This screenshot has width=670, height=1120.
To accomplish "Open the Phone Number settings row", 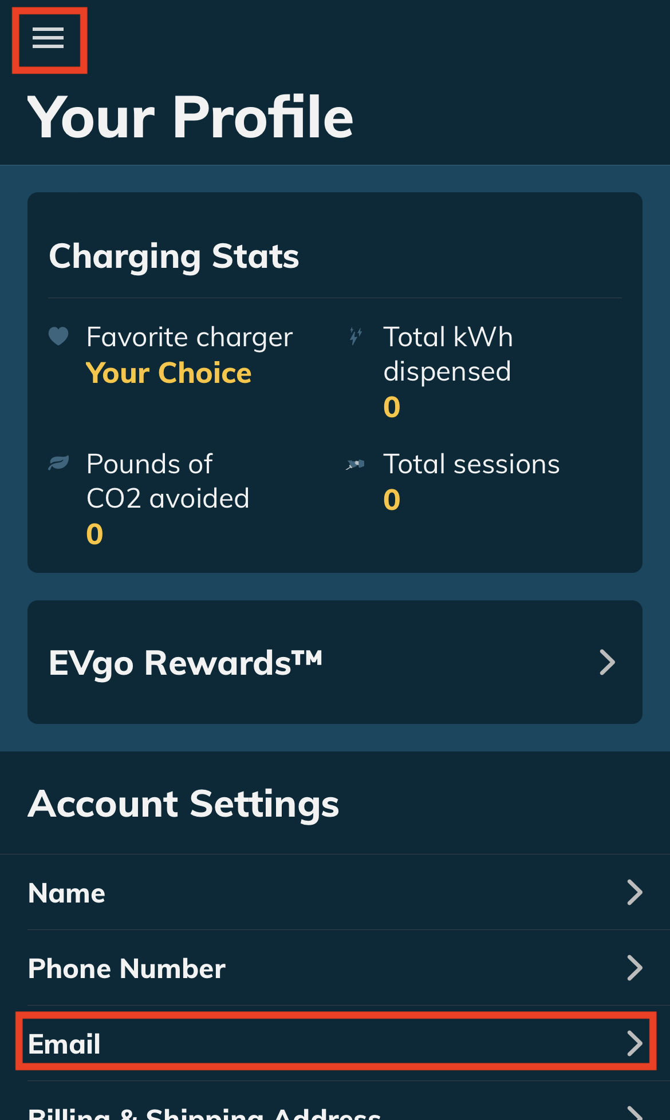I will pyautogui.click(x=335, y=968).
